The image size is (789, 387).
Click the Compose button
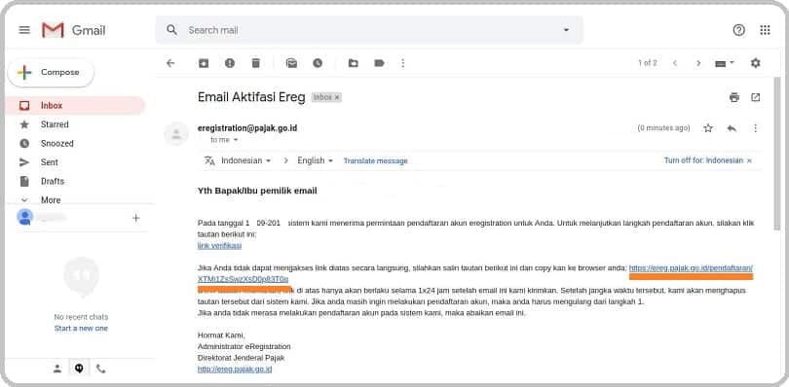(51, 72)
